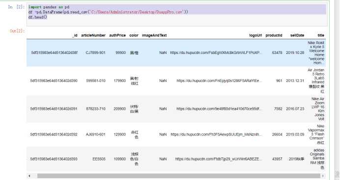
Task: Click the title Nike Rokit x Kyrie 5
Action: pos(316,53)
